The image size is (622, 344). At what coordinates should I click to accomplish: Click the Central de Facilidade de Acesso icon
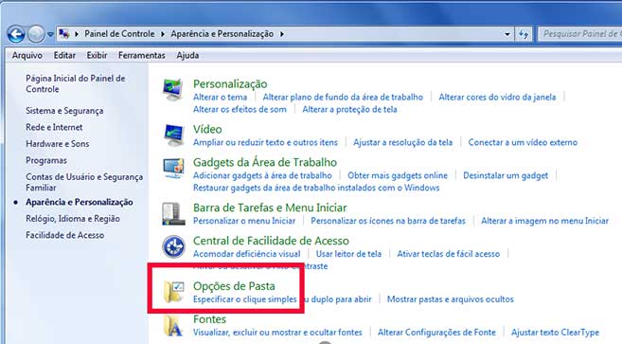point(173,246)
